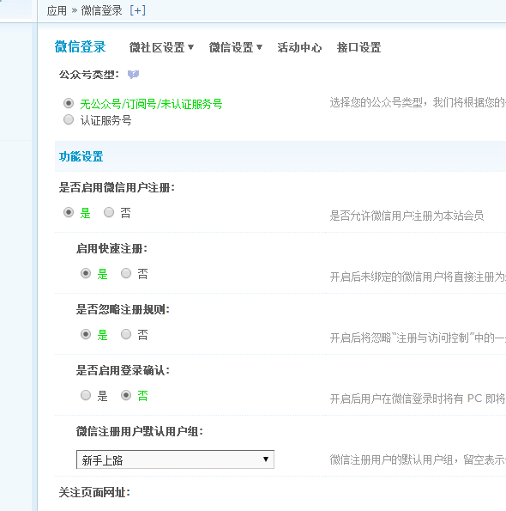
Task: Click the 微信登录 heading tab
Action: 80,46
